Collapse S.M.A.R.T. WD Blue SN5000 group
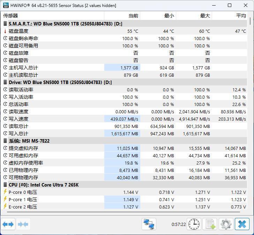254x235 pixels. pos(5,24)
